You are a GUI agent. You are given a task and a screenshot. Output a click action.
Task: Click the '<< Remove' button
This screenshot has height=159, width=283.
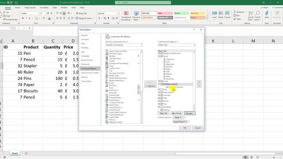tap(150, 86)
